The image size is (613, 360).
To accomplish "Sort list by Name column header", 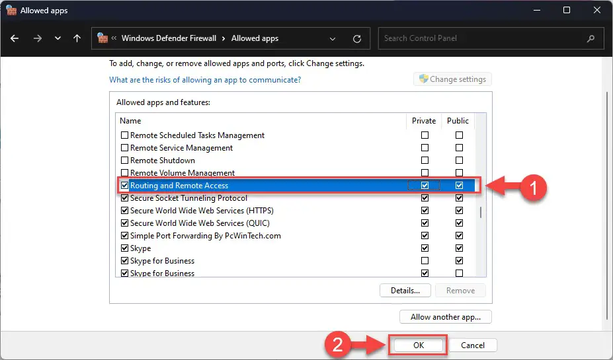I will tap(130, 121).
